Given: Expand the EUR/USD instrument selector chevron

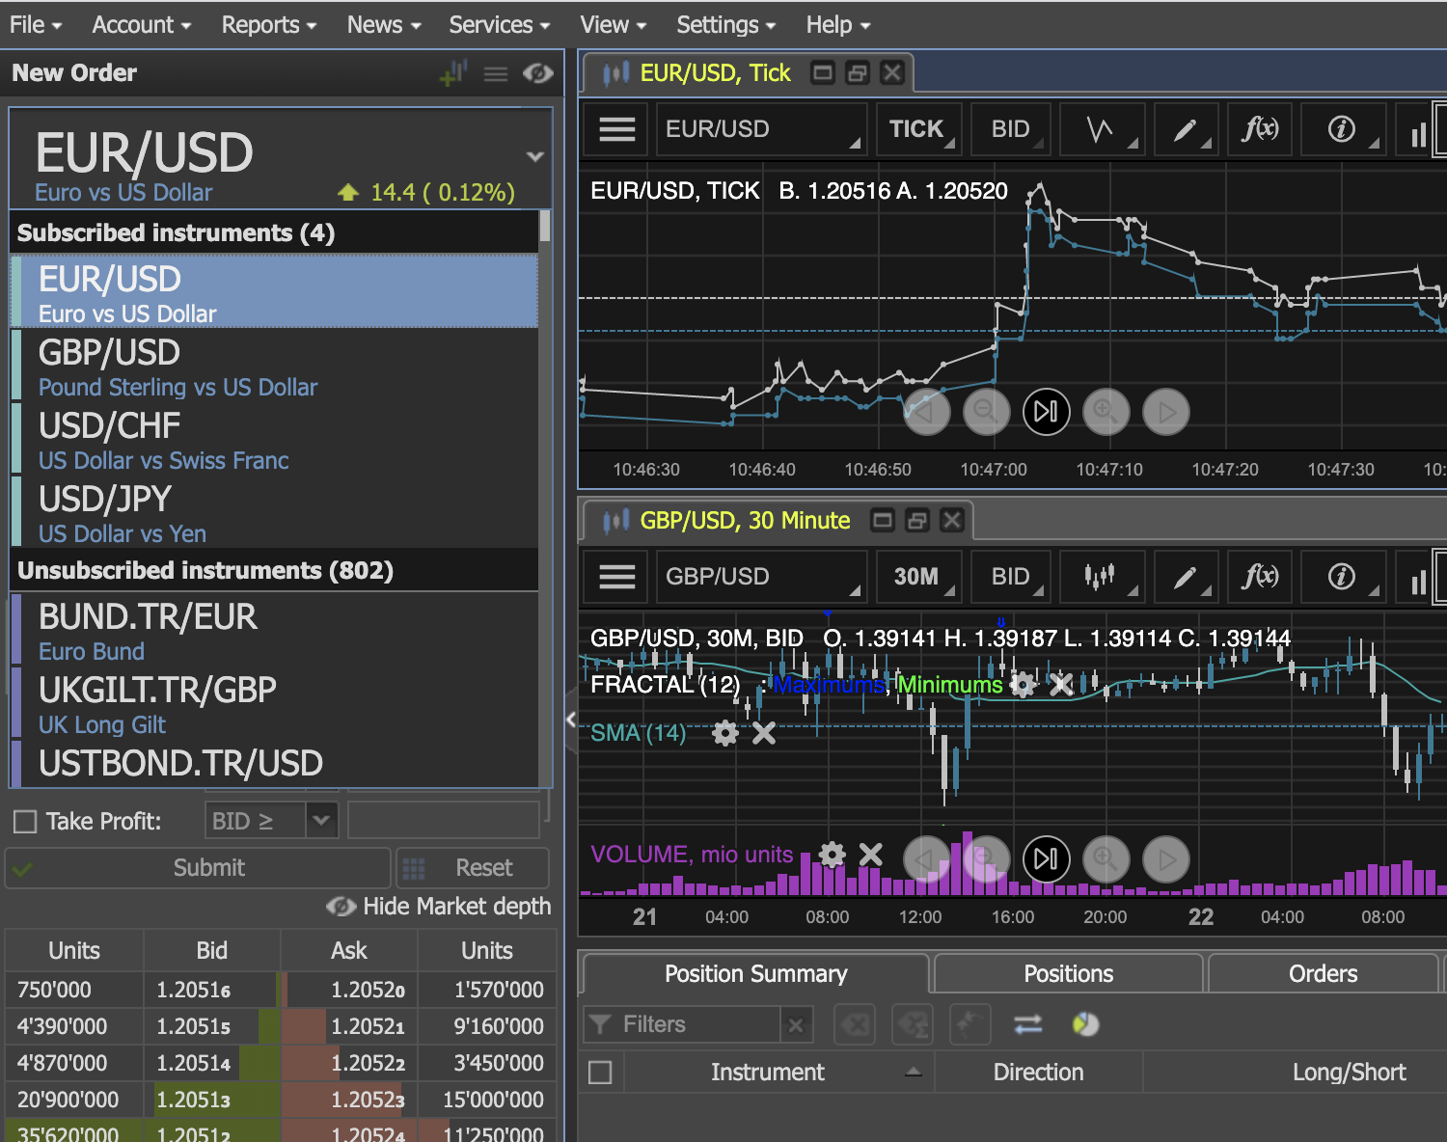Looking at the screenshot, I should tap(534, 156).
